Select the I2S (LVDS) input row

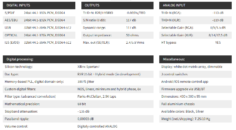pos(39,43)
